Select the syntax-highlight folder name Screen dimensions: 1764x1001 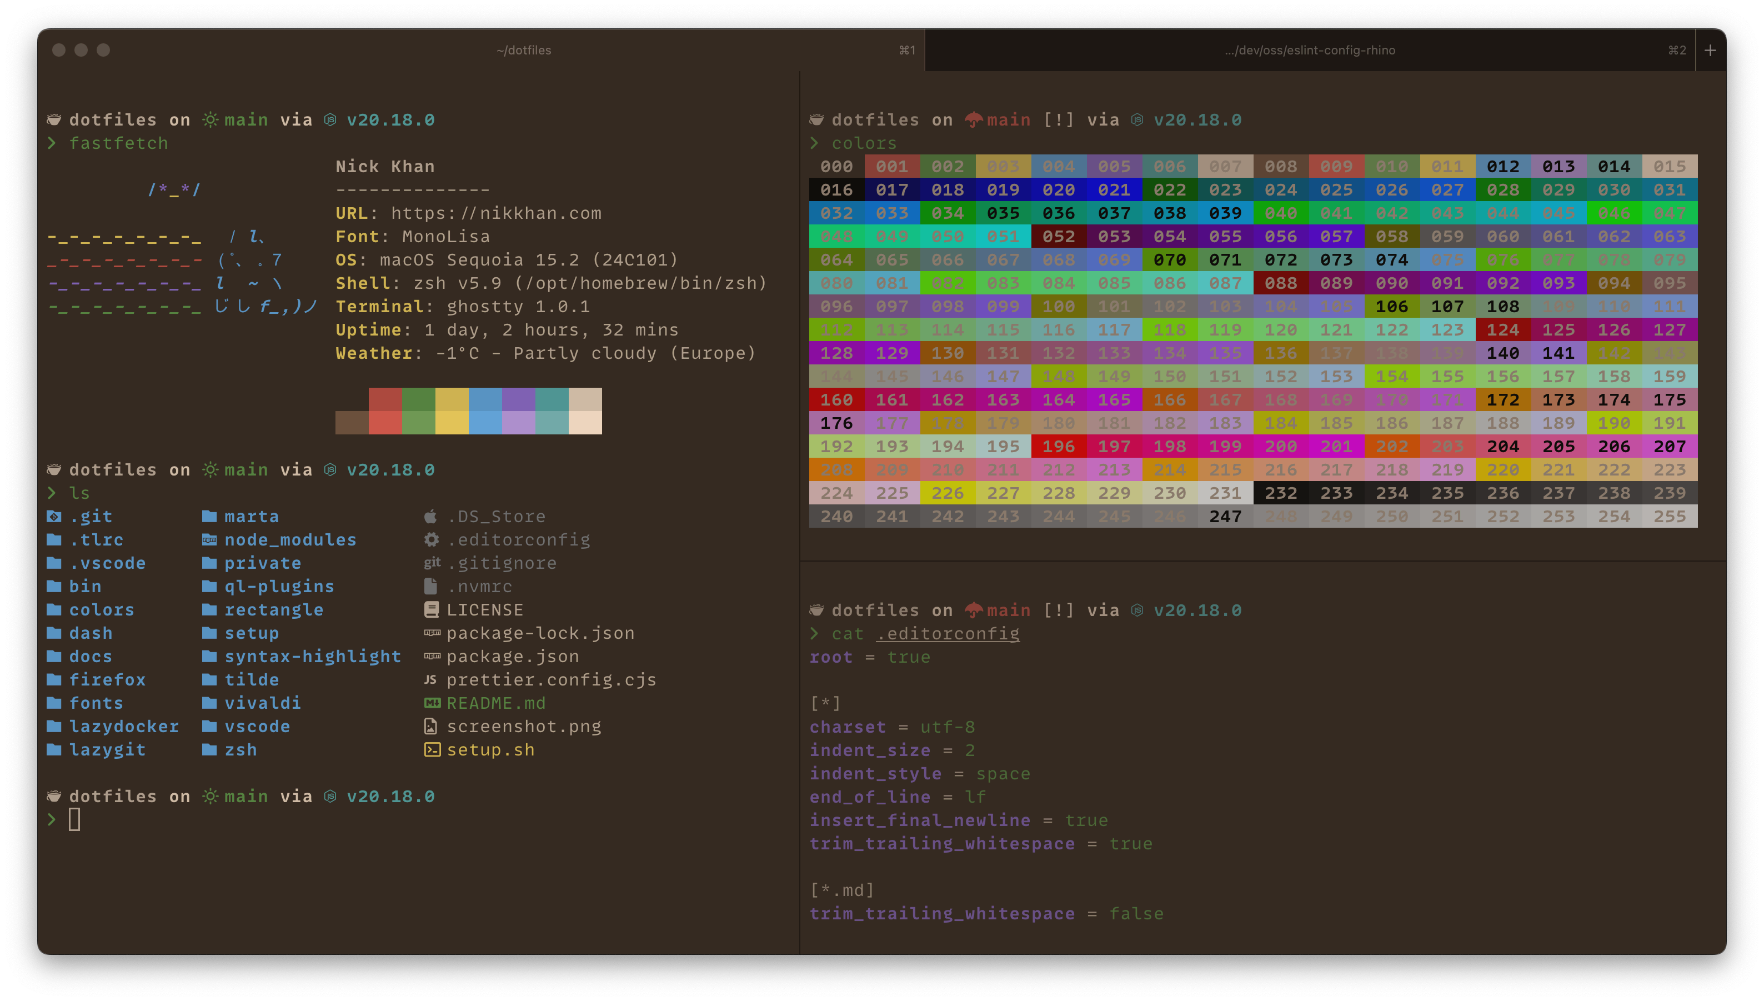point(313,657)
